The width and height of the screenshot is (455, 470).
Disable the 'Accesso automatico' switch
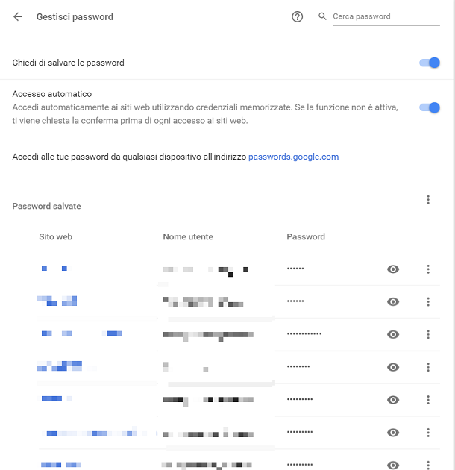[430, 107]
